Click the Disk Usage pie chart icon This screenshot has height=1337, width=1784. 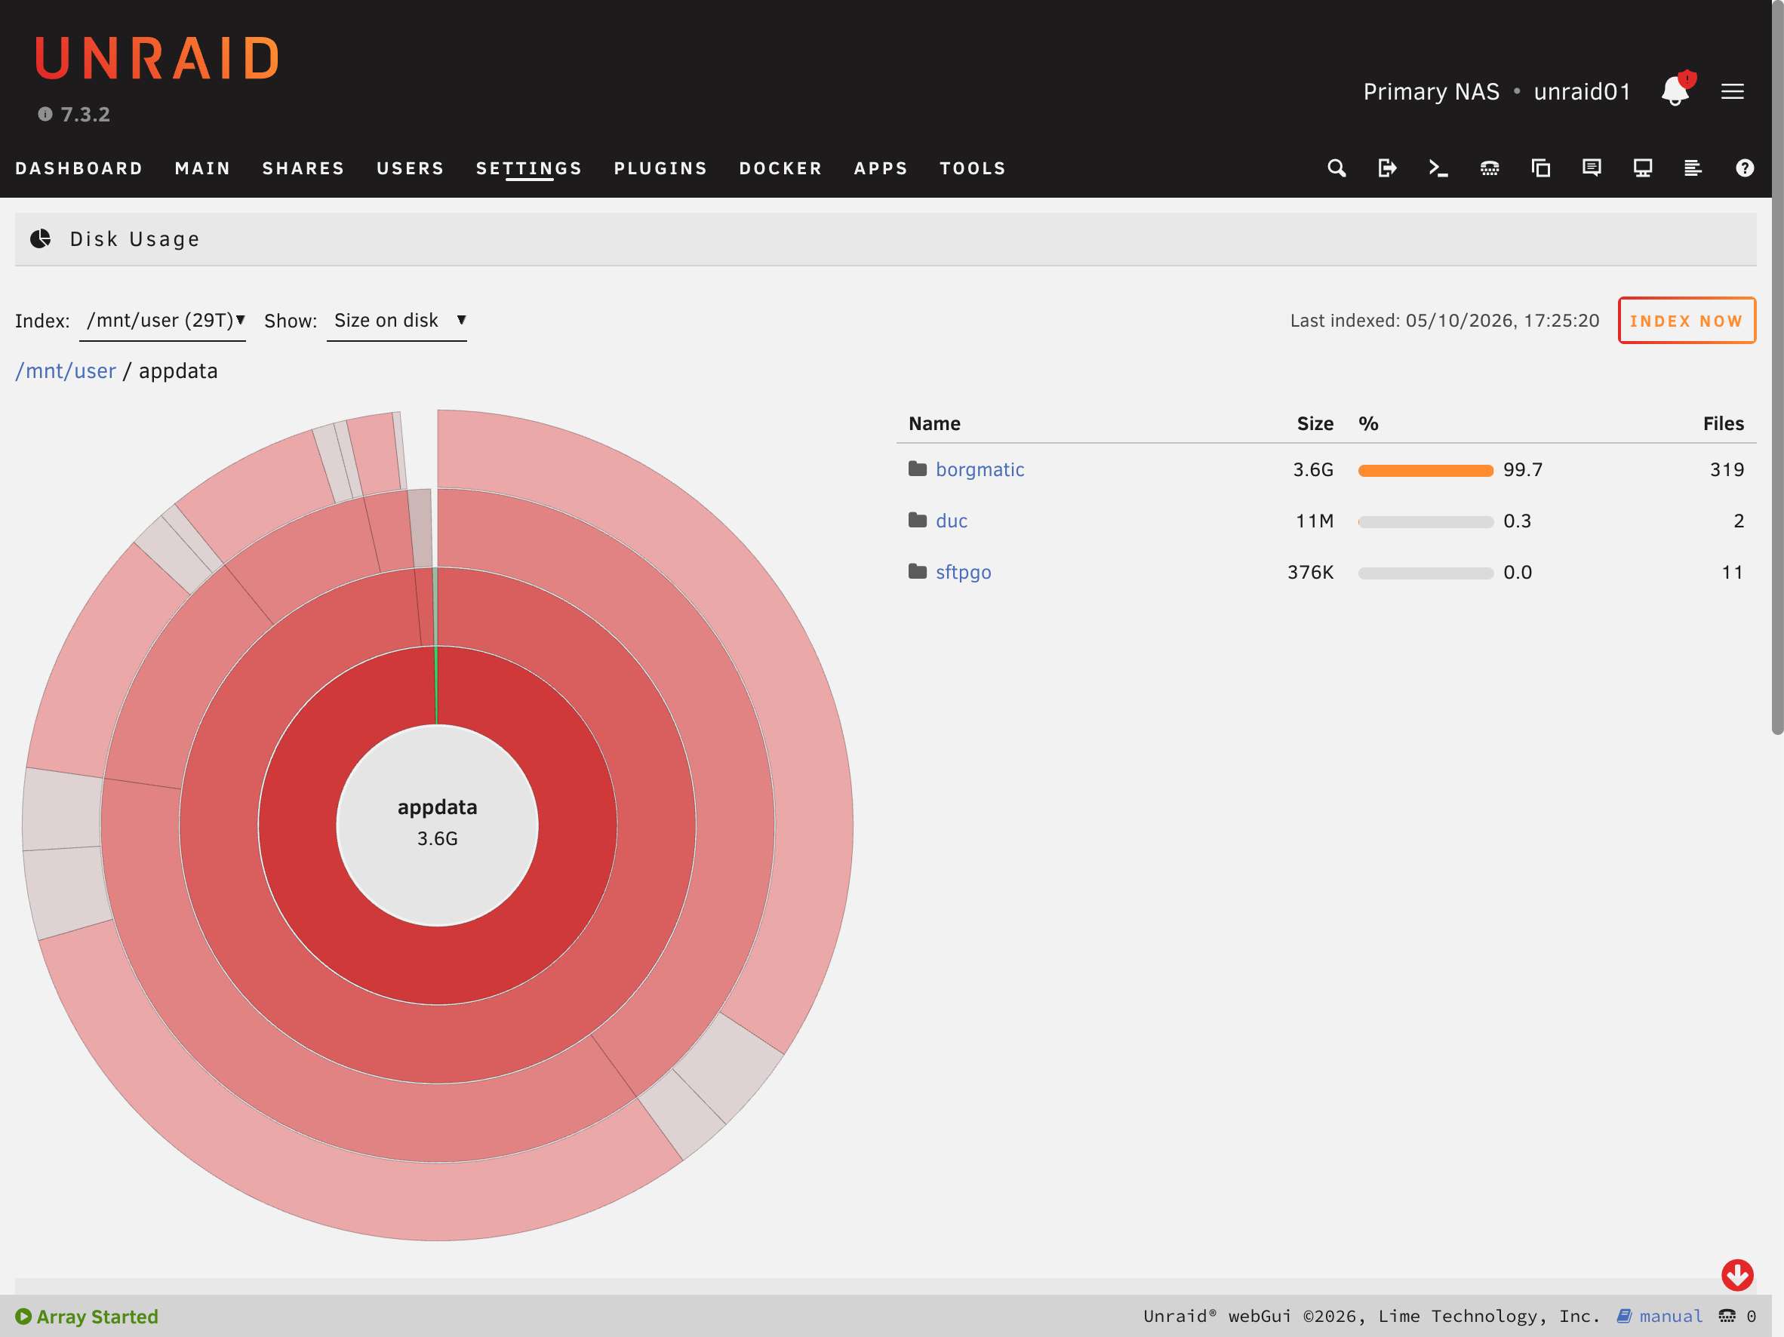40,238
